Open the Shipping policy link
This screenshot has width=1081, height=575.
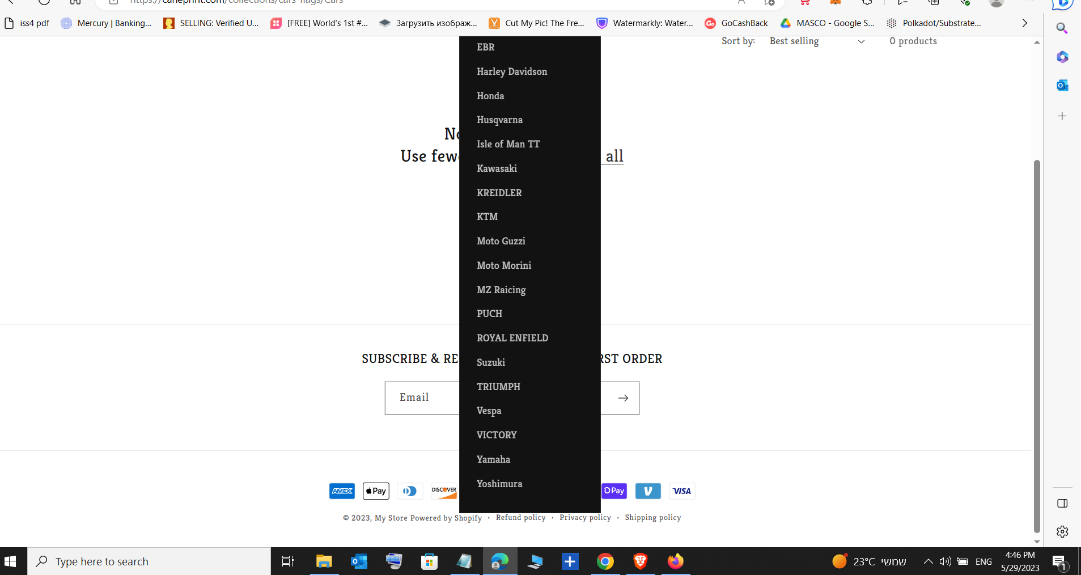[x=652, y=518]
